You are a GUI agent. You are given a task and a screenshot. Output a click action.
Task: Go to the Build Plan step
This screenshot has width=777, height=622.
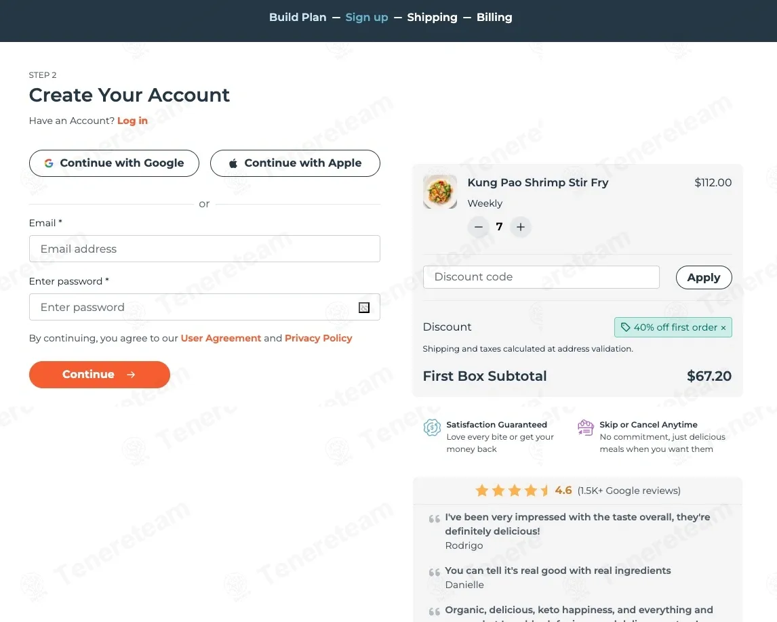tap(298, 18)
